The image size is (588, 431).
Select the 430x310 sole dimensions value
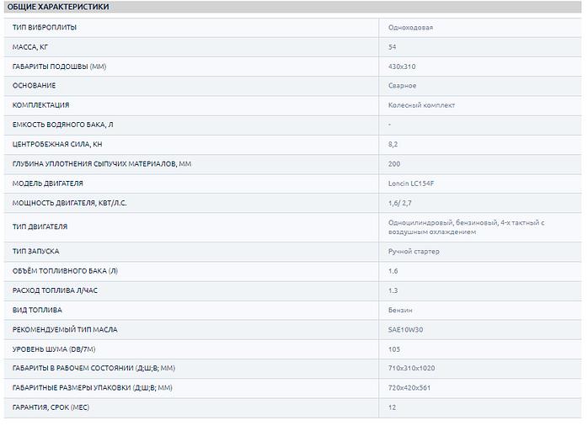pos(403,67)
